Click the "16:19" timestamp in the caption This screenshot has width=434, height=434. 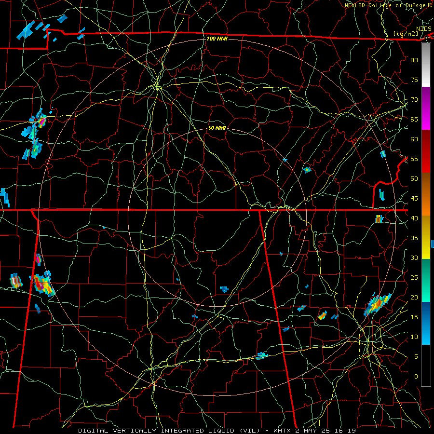click(x=346, y=431)
